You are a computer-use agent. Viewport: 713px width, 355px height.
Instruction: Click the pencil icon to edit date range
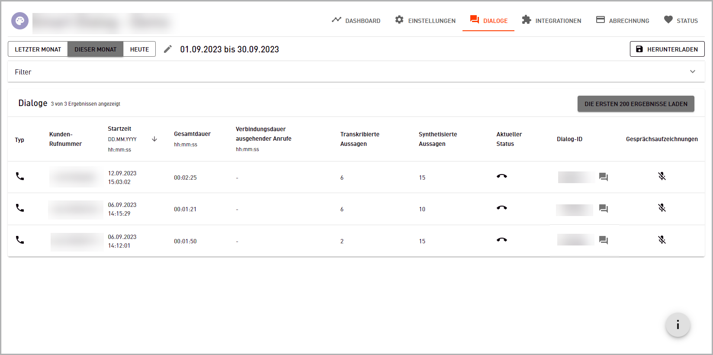[x=168, y=49]
